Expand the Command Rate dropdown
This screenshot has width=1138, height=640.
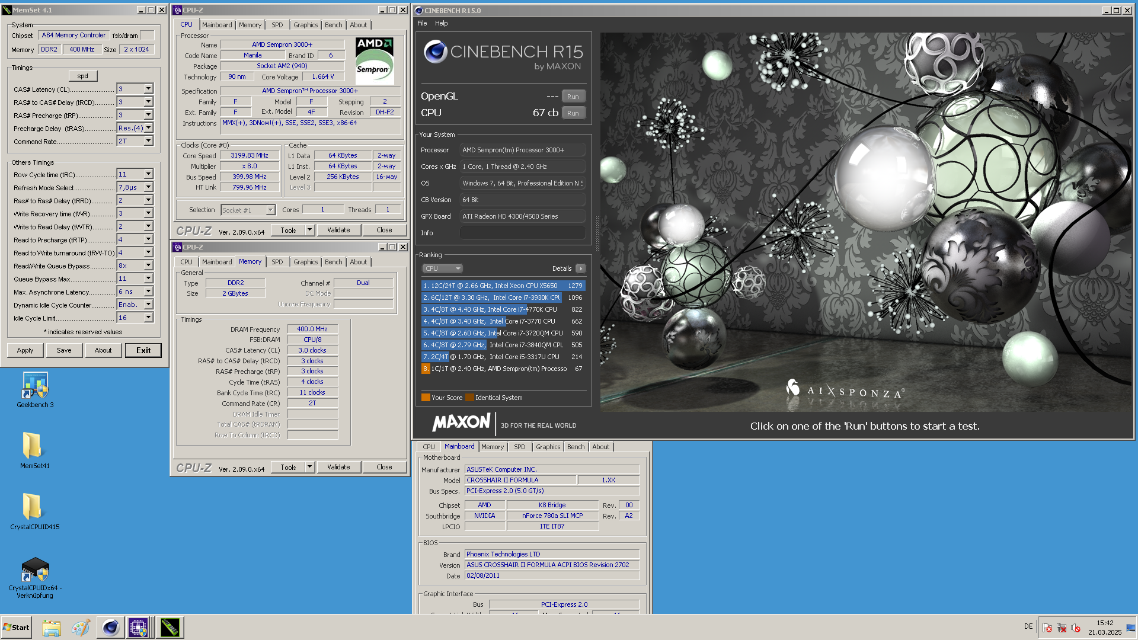click(x=149, y=141)
